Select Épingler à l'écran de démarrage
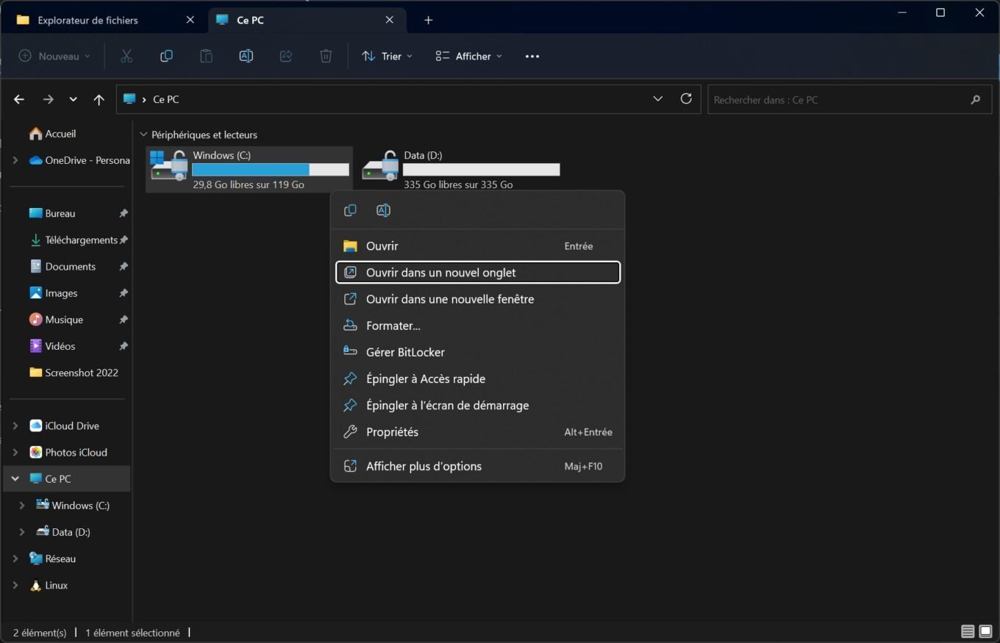This screenshot has height=643, width=1000. [x=478, y=405]
